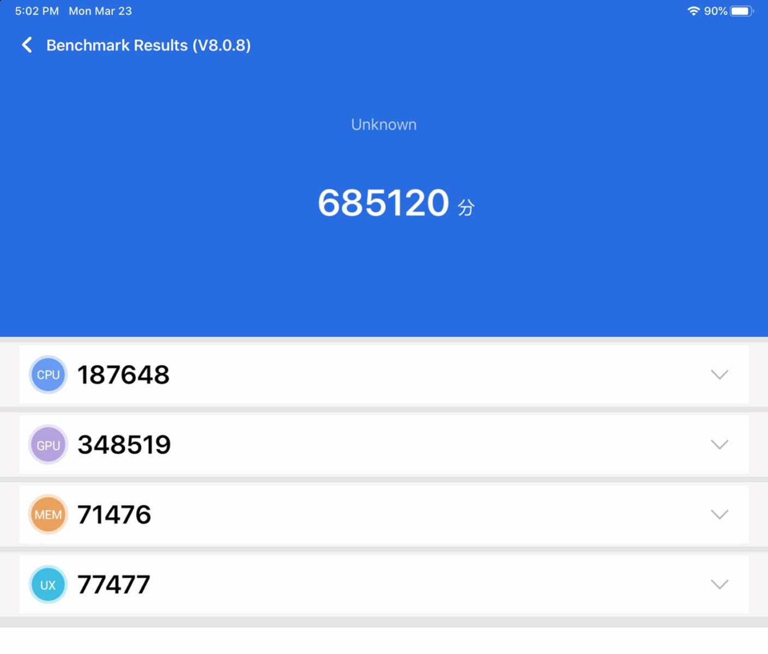Expand the CPU score details
This screenshot has height=654, width=768.
[719, 374]
